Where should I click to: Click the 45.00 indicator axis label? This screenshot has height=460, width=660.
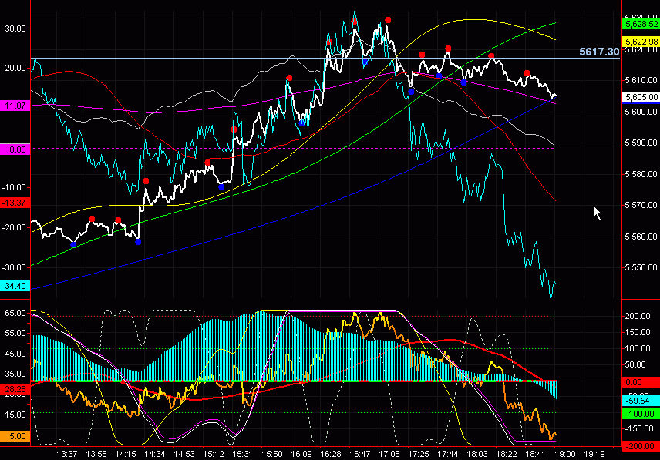pos(15,354)
